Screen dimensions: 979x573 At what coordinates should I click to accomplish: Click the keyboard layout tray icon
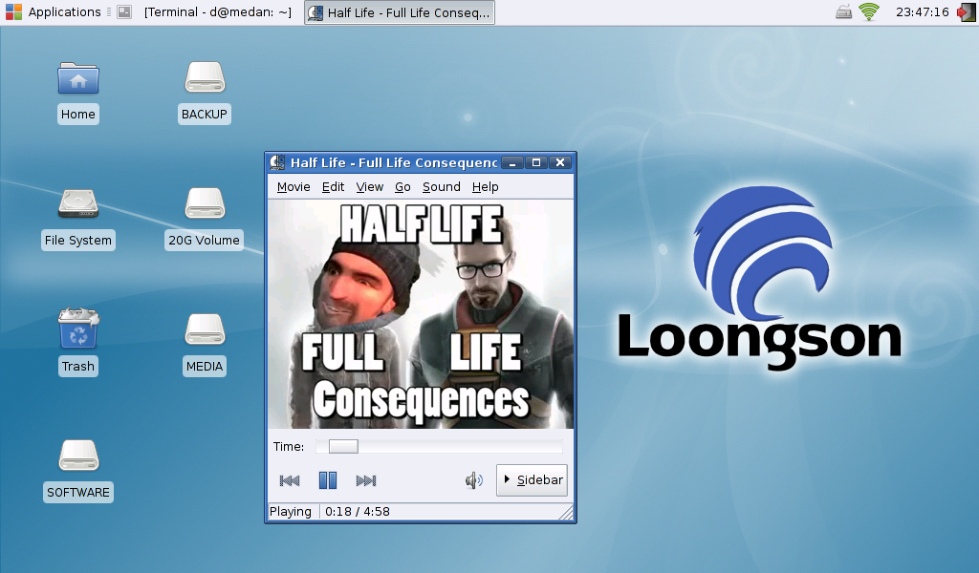click(x=843, y=11)
